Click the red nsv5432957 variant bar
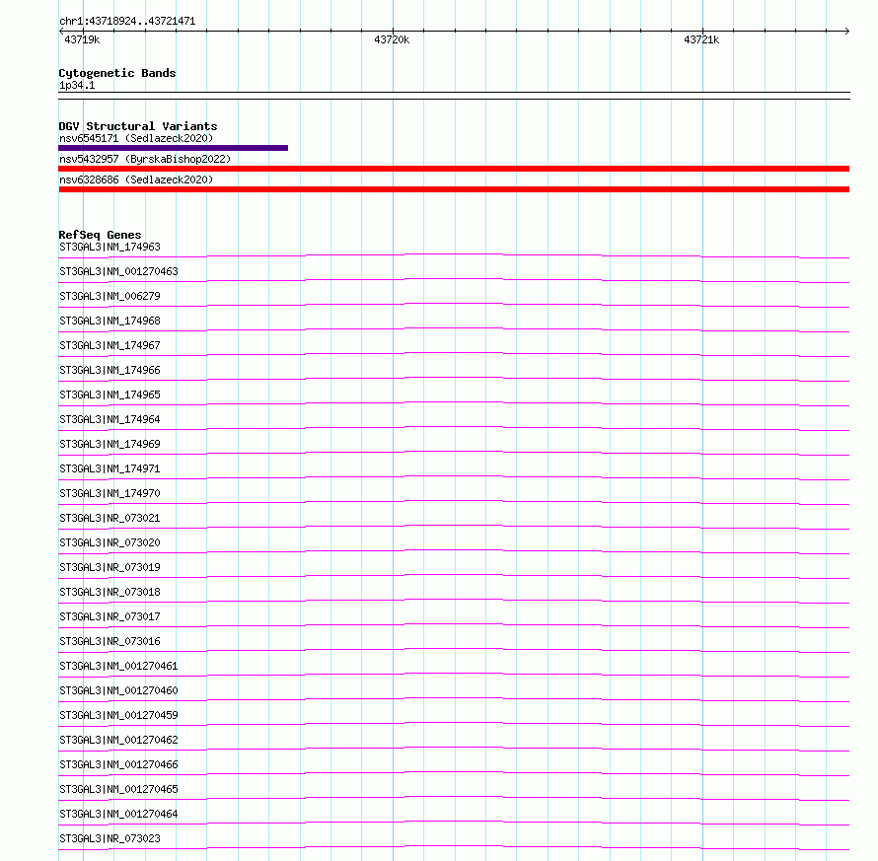 [454, 169]
